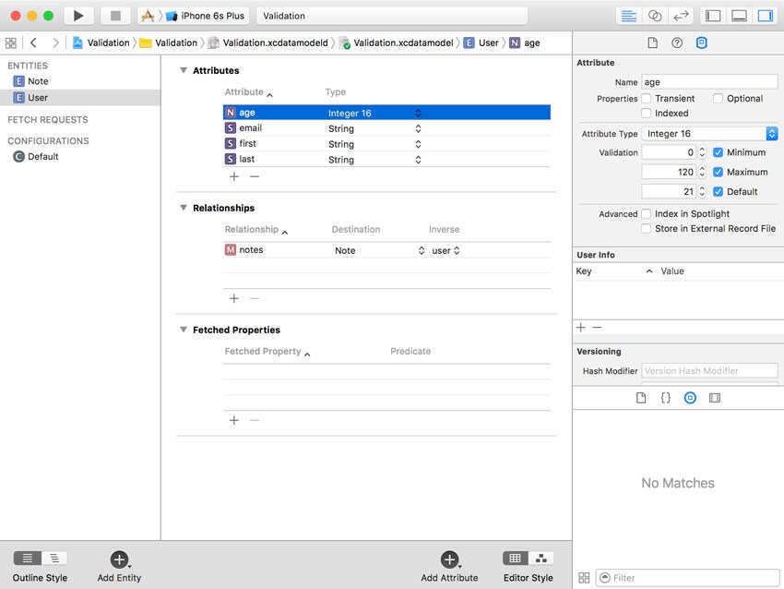The height and width of the screenshot is (589, 784).
Task: Select the Default configuration
Action: tap(80, 157)
